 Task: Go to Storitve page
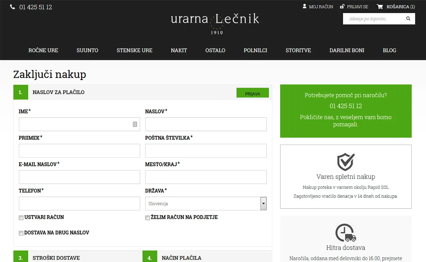(298, 50)
